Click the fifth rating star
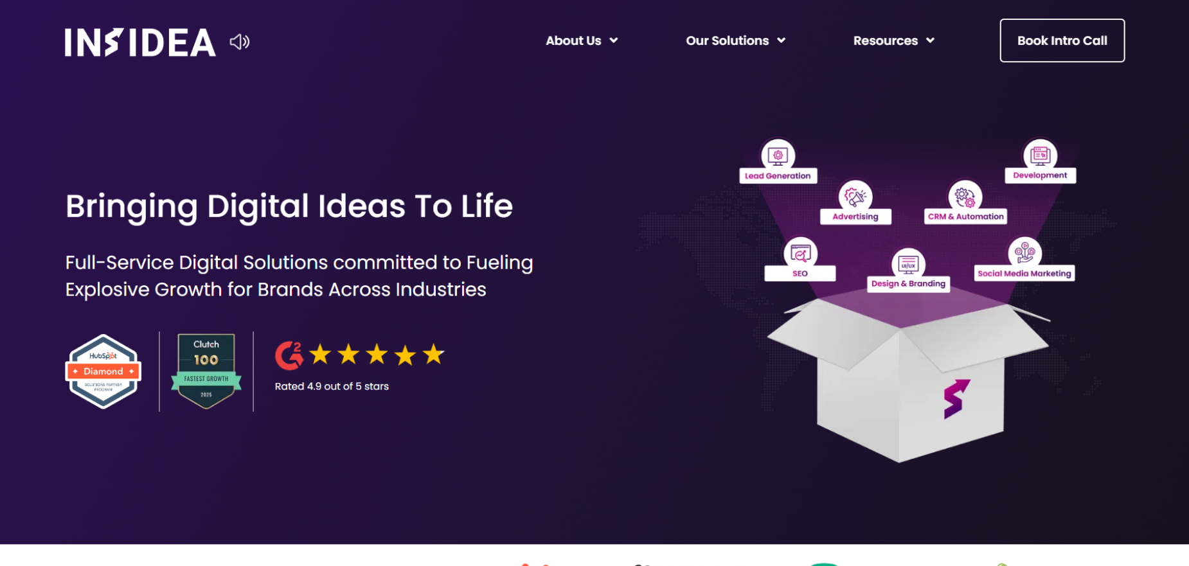This screenshot has width=1189, height=566. 434,353
